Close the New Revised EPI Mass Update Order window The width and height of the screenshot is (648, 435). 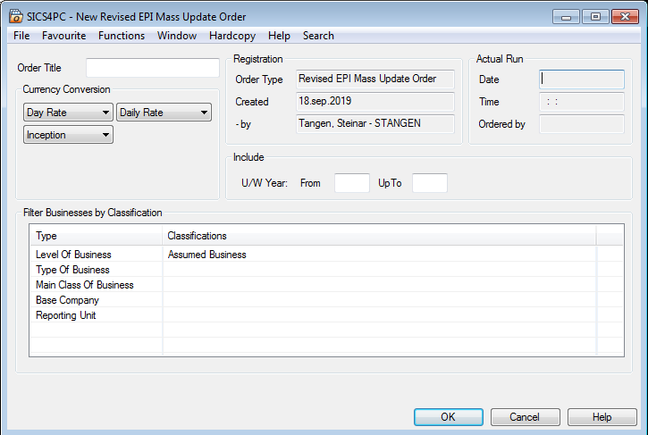click(x=626, y=17)
